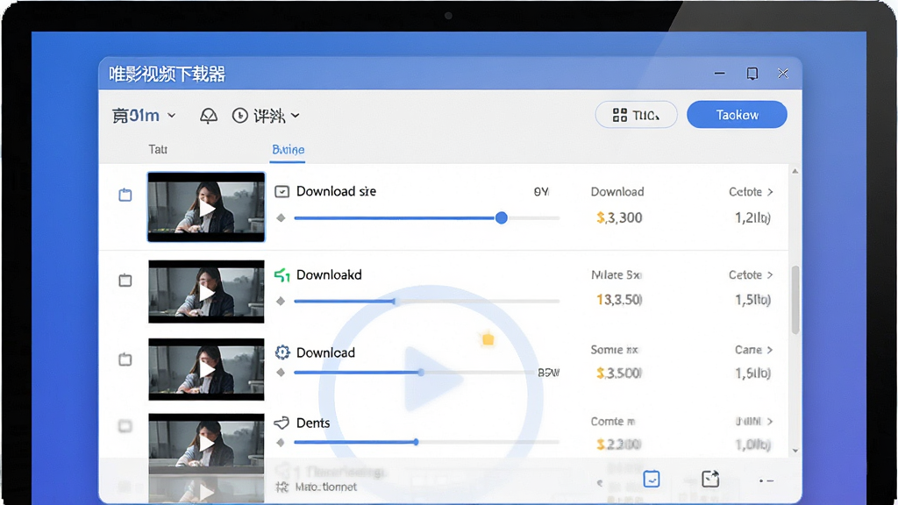Click the bell notification icon
The image size is (898, 505).
[209, 116]
